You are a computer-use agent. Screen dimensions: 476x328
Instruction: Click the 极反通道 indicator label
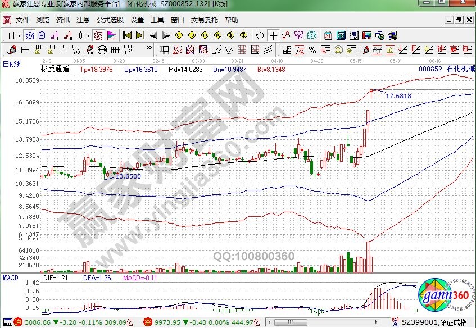click(55, 69)
